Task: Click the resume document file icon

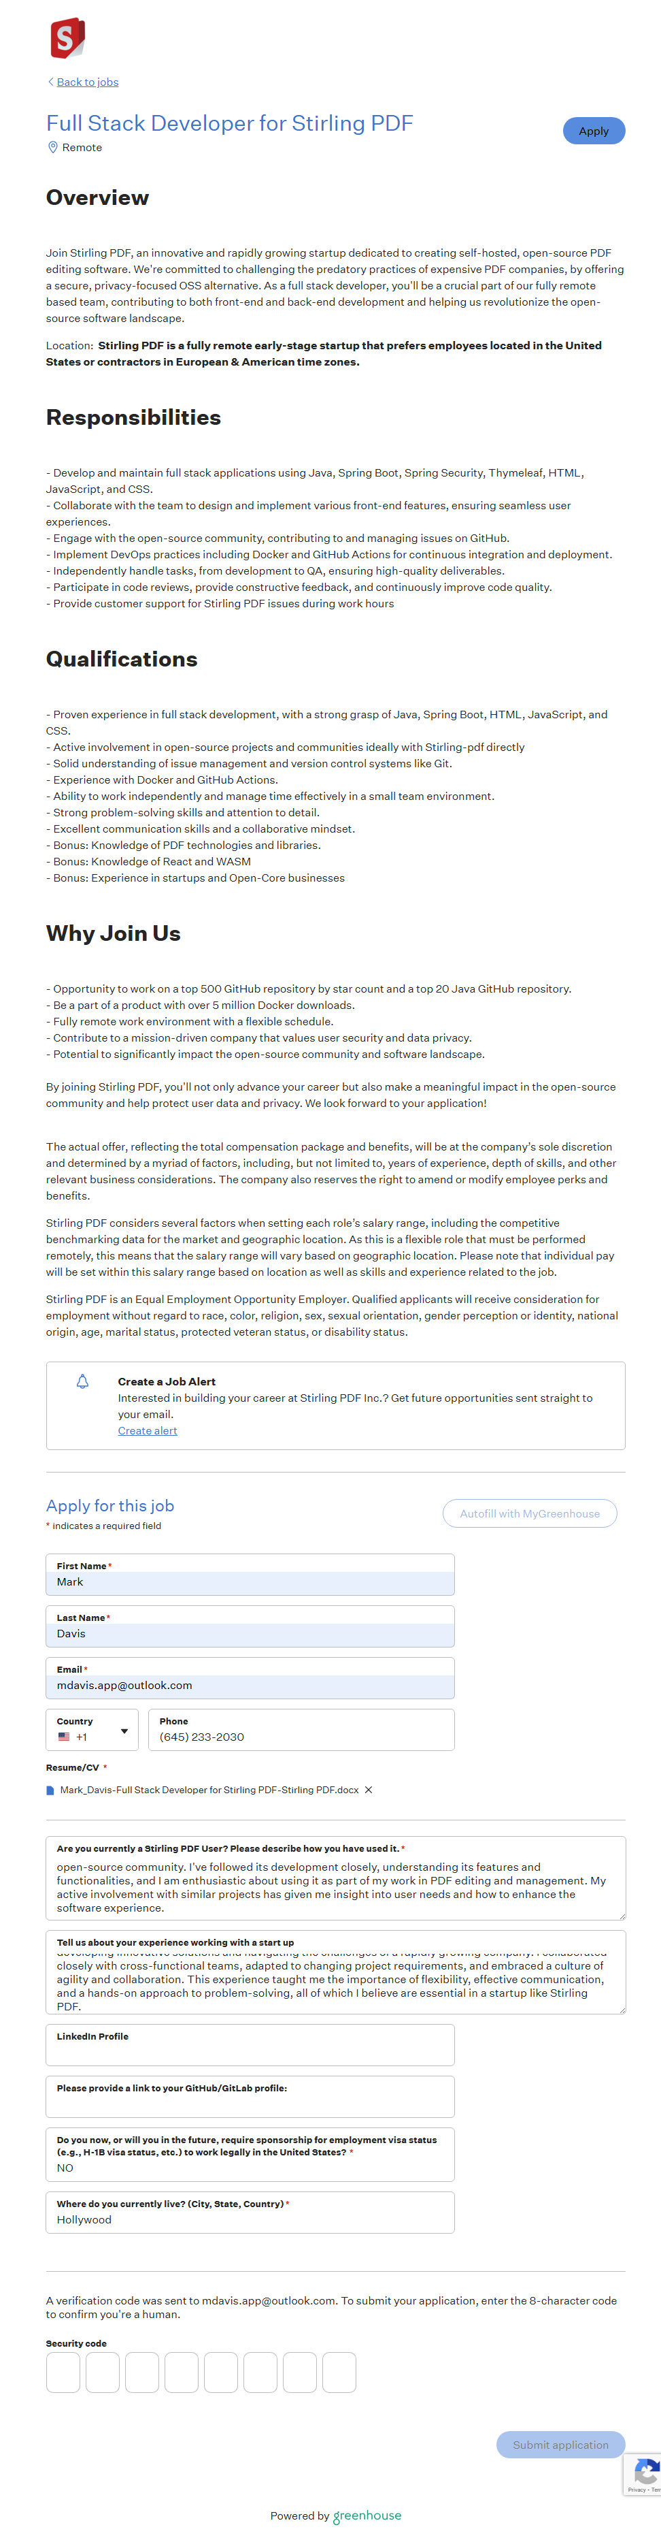Action: [50, 1790]
